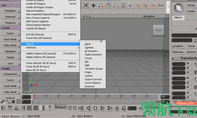This screenshot has width=197, height=118.
Task: Select the three-arrow axis transform icon
Action: [116, 6]
